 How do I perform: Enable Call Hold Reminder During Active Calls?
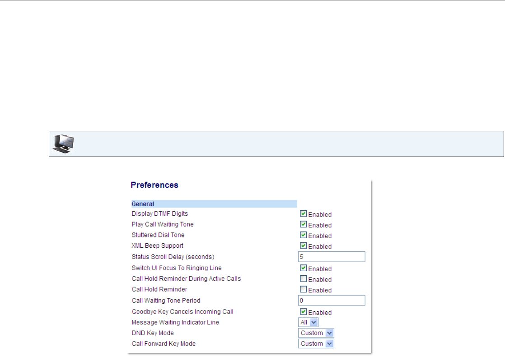pyautogui.click(x=304, y=279)
